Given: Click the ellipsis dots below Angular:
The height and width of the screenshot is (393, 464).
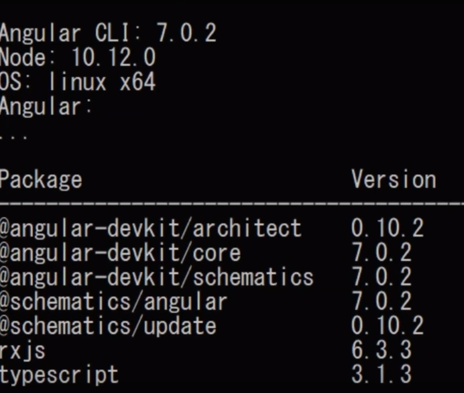Looking at the screenshot, I should click(x=14, y=137).
